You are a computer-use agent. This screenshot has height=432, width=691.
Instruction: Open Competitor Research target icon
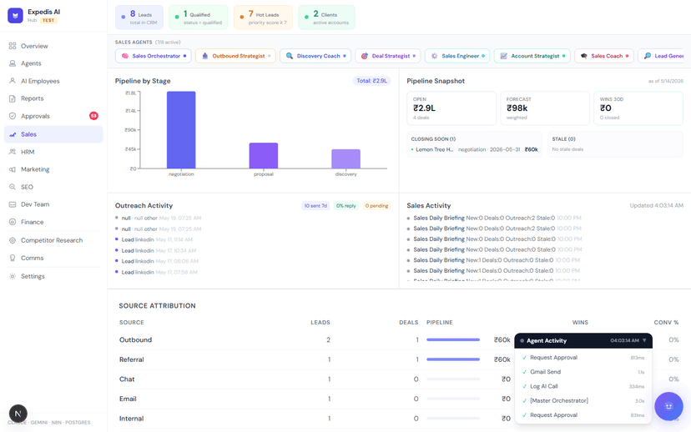(13, 240)
